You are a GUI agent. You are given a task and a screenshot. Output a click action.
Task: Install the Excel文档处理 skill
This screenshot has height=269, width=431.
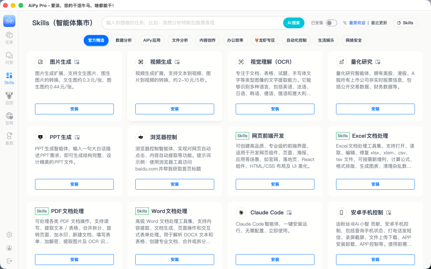coord(375,184)
